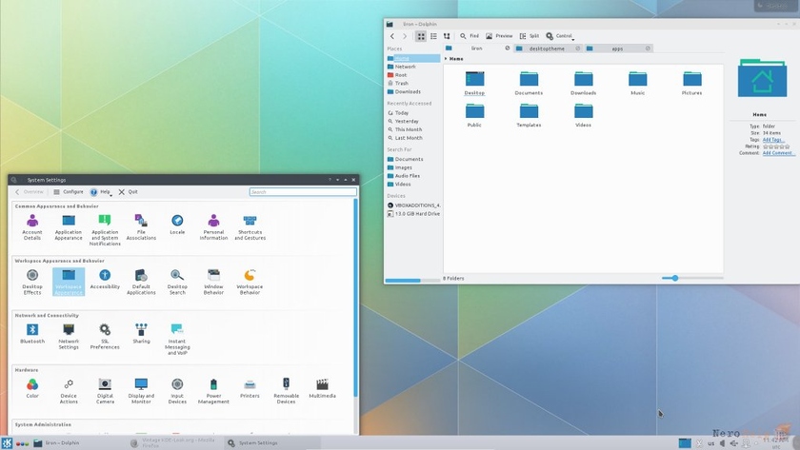Open the Control dropdown menu in Dolphin
This screenshot has height=450, width=800.
560,36
